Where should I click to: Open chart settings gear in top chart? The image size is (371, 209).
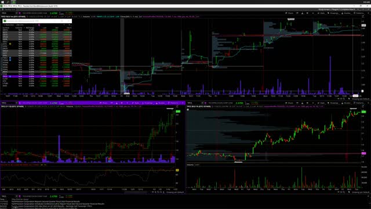click(x=307, y=13)
